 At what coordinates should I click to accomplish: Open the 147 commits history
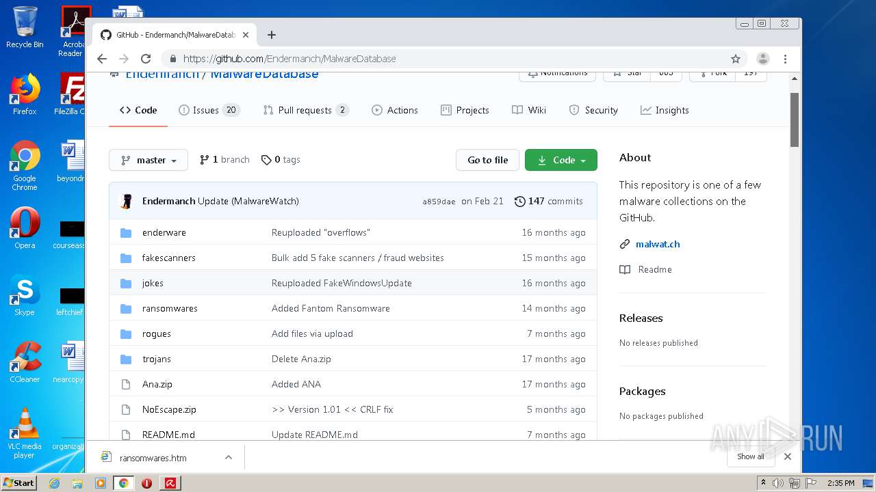point(549,201)
